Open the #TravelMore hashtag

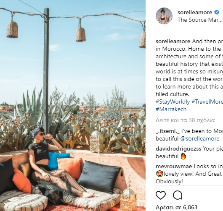click(207, 102)
